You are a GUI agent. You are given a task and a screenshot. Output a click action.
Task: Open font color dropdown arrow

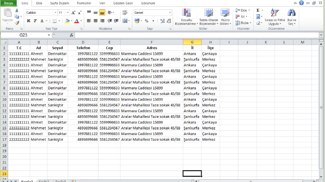(81, 21)
